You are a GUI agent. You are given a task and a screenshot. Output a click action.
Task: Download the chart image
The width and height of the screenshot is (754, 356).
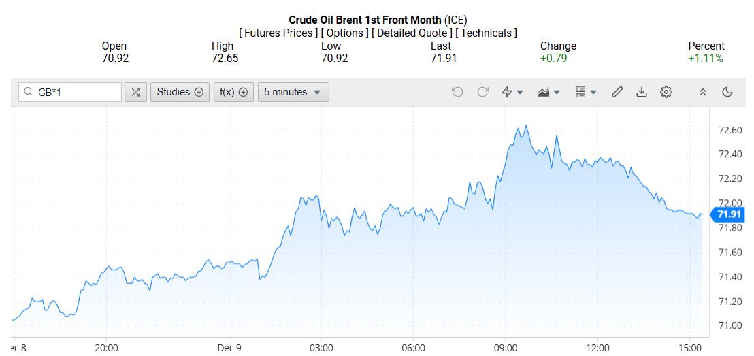(x=641, y=92)
